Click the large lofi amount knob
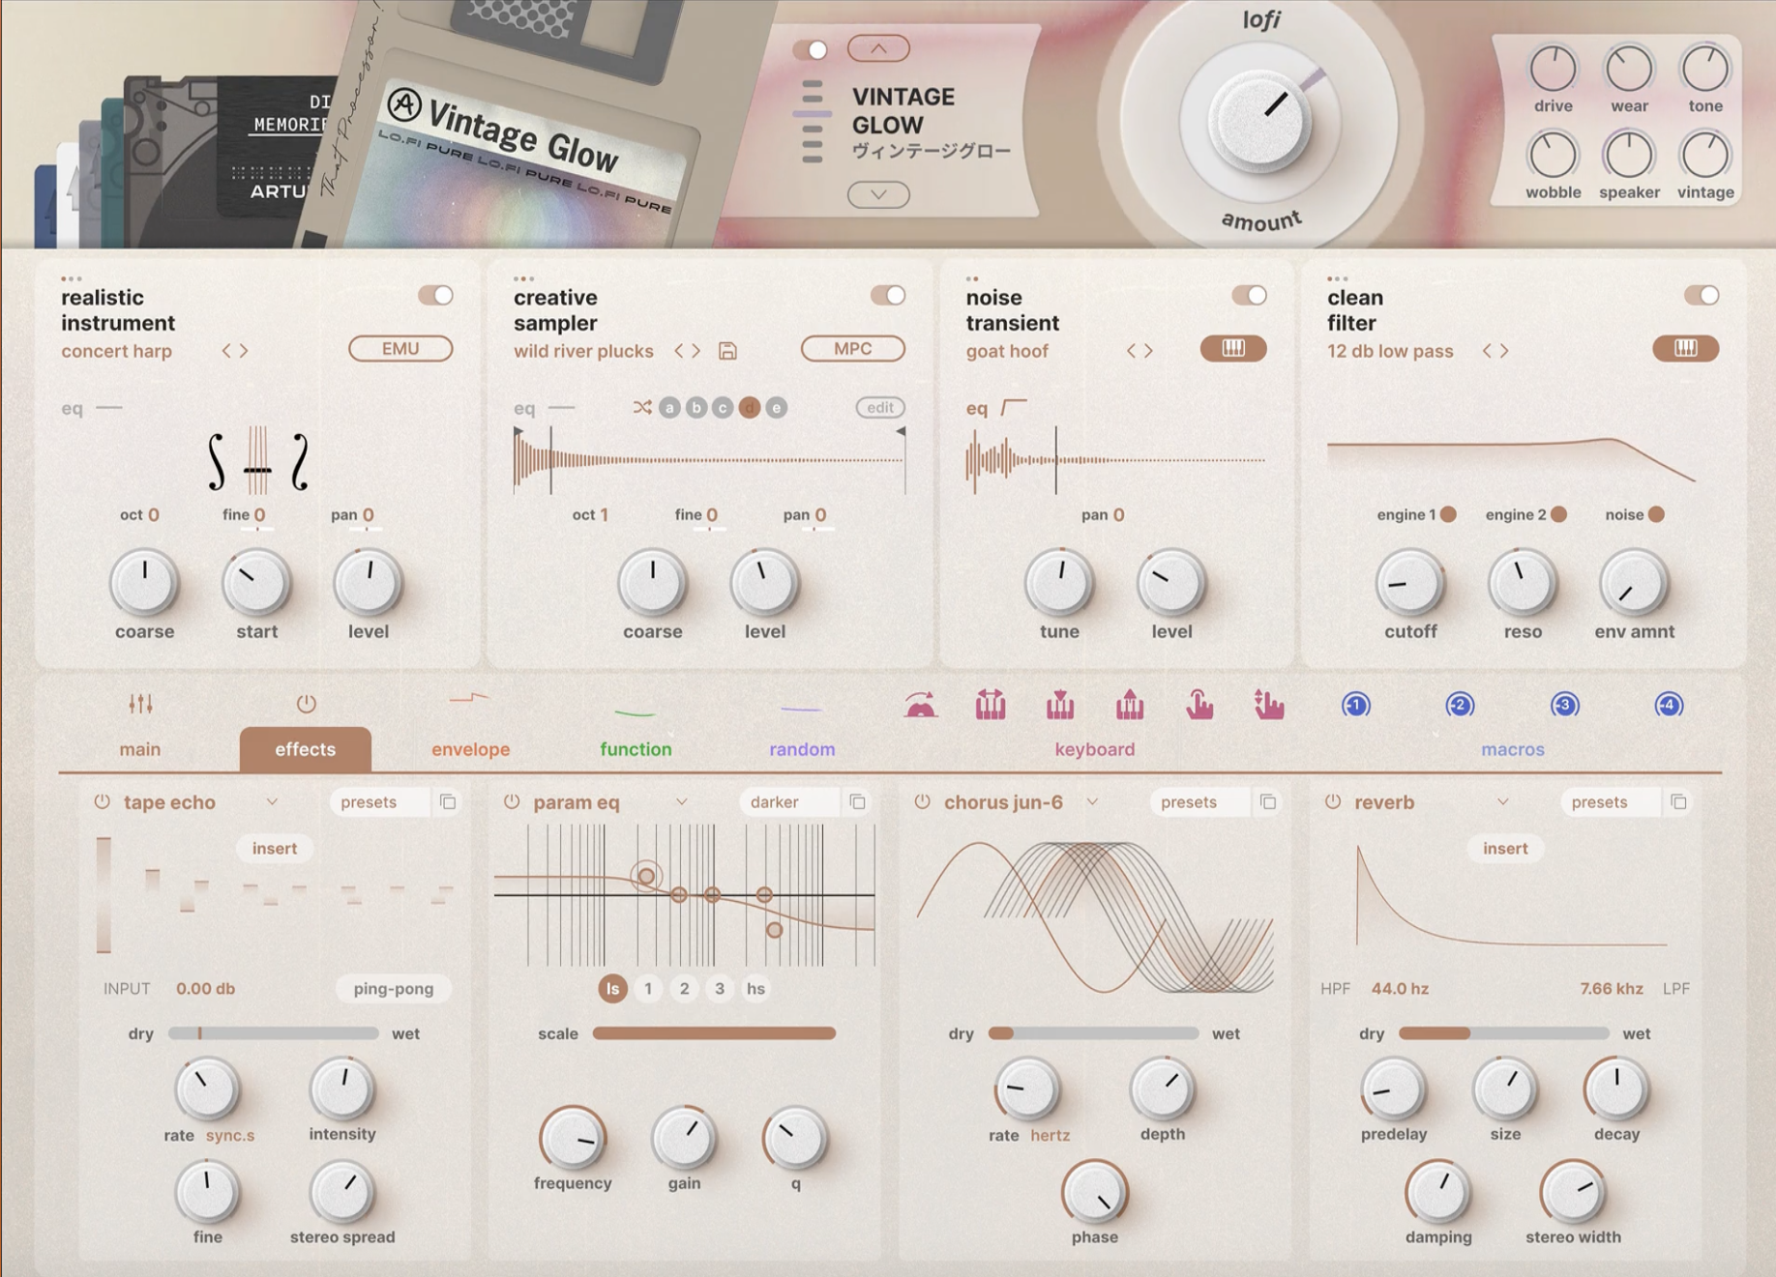The width and height of the screenshot is (1776, 1277). (1260, 123)
